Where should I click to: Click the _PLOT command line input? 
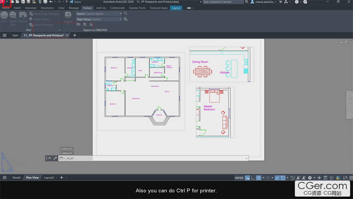click(x=154, y=158)
